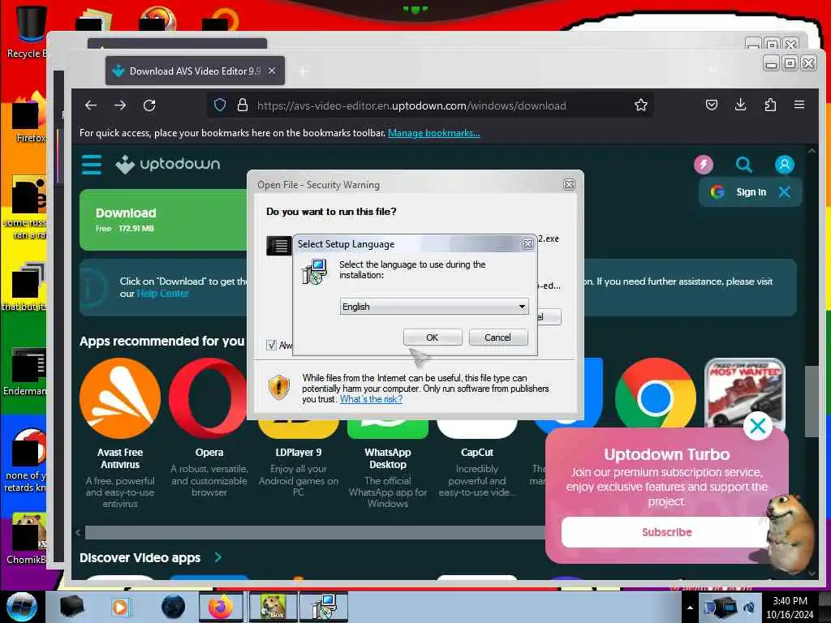Open the hamster Box taskbar icon
Viewport: 831px width, 623px height.
point(273,607)
